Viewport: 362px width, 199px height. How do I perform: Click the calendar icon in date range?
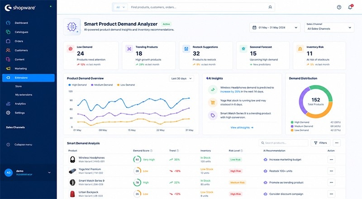click(x=254, y=28)
